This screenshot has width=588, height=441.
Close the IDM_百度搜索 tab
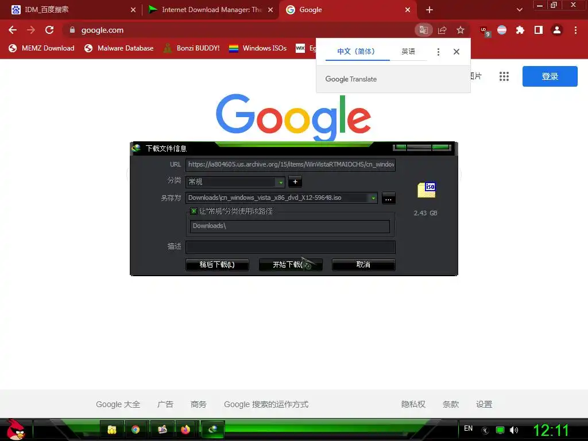[x=133, y=10]
